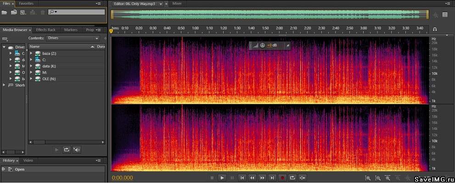Click the Record button
Image resolution: width=455 pixels, height=183 pixels.
click(282, 178)
